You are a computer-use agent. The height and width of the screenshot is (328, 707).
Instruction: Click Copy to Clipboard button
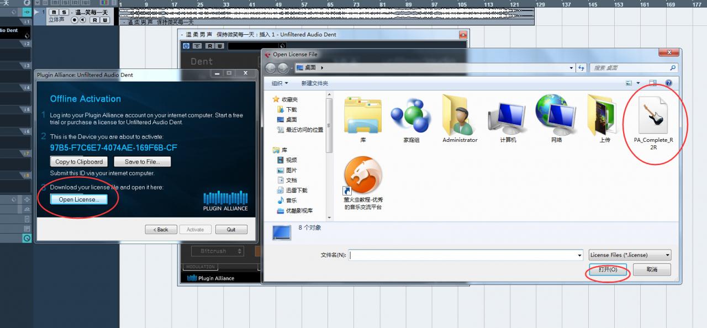(x=79, y=162)
